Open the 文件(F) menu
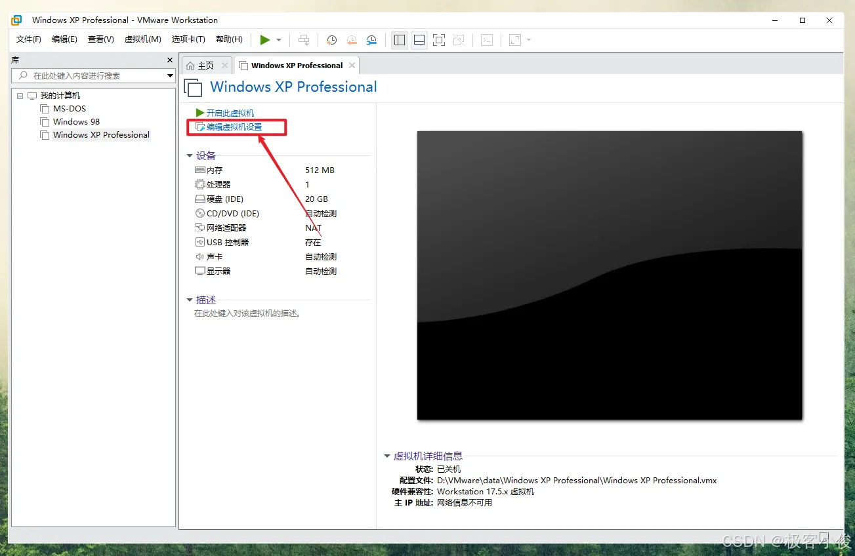 pyautogui.click(x=29, y=39)
